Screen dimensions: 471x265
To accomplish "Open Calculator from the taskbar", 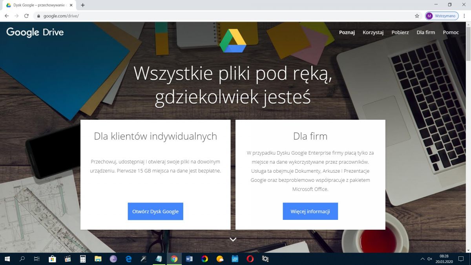I will coord(83,259).
